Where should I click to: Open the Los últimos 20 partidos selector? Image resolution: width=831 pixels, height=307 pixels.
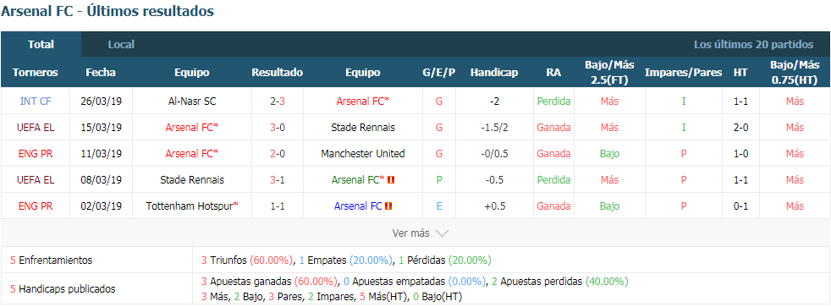click(x=754, y=45)
